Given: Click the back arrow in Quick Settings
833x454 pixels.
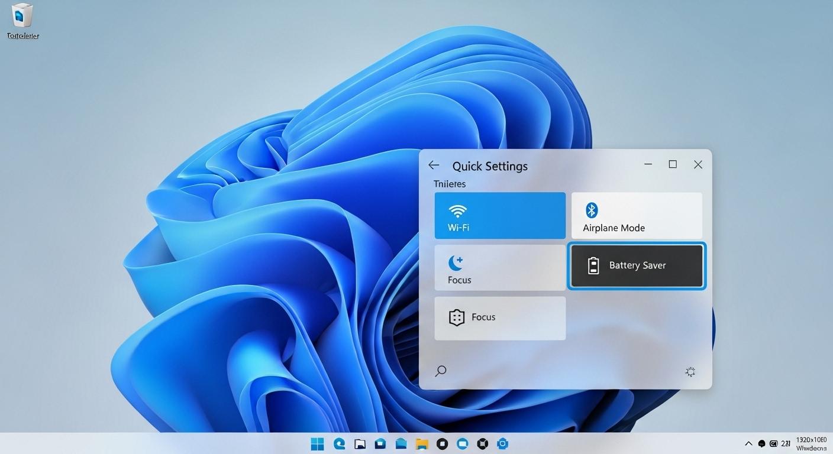Looking at the screenshot, I should [434, 165].
